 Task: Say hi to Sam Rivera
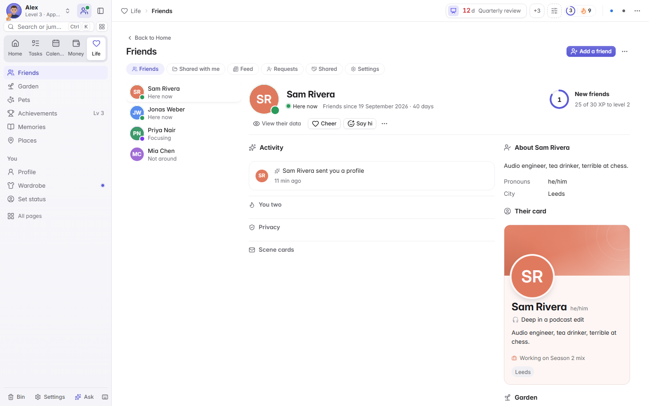point(360,124)
